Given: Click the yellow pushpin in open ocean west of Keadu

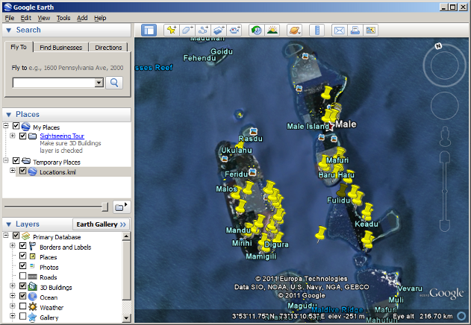Looking at the screenshot, I should (x=320, y=233).
